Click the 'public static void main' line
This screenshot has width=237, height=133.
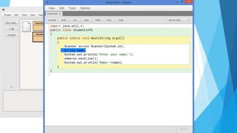click(91, 38)
